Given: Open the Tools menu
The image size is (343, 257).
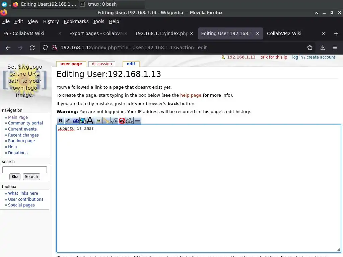Looking at the screenshot, I should (99, 21).
